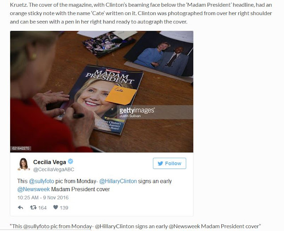This screenshot has height=231, width=284.
Task: Open Cecilia Vega's profile avatar
Action: point(24,164)
